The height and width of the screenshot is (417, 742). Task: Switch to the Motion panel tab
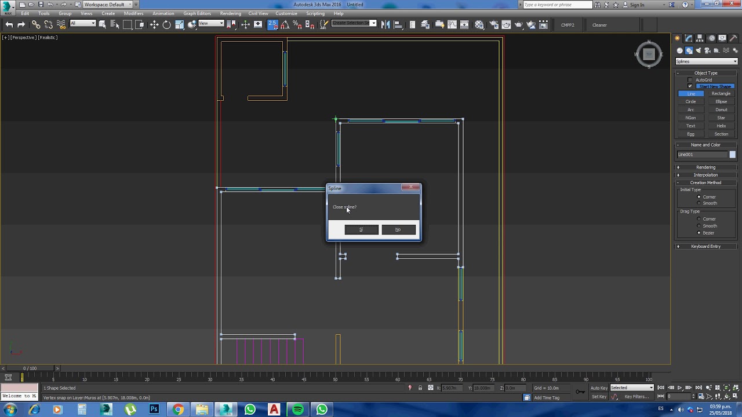711,38
